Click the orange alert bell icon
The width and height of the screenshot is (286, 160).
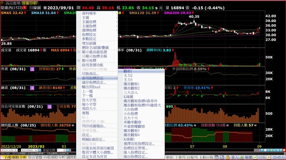(284, 150)
